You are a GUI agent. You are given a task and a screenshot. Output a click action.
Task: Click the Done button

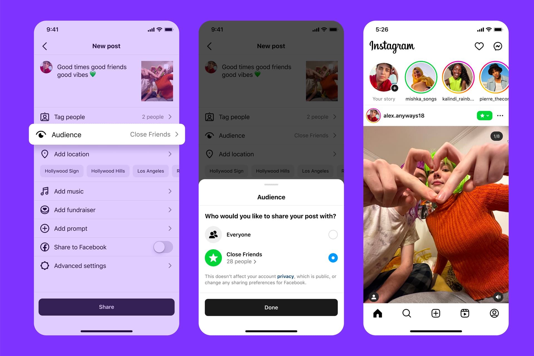(267, 307)
